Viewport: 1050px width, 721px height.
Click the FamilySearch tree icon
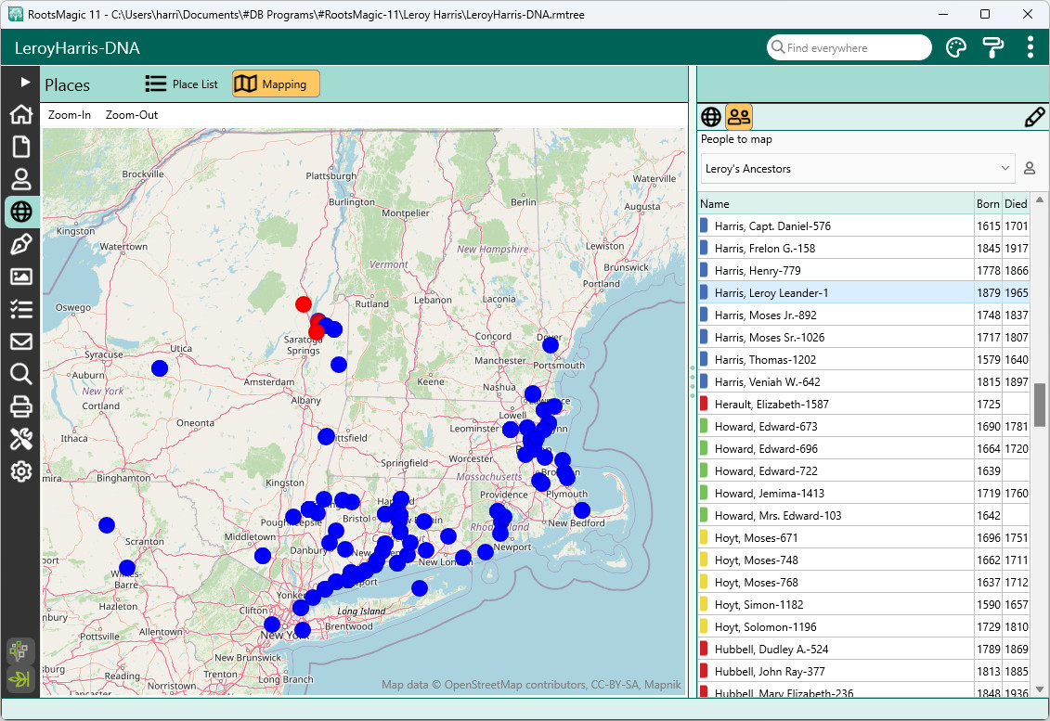click(20, 650)
